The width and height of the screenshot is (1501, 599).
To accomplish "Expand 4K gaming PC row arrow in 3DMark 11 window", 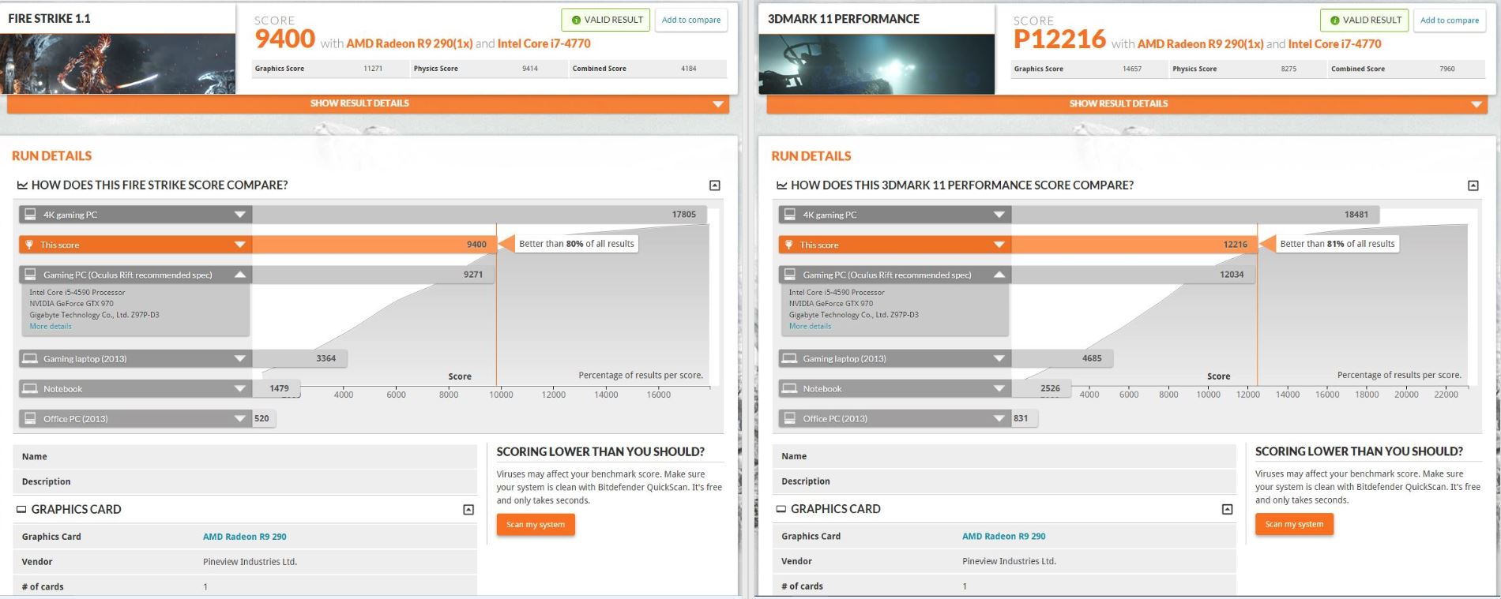I will pos(999,215).
